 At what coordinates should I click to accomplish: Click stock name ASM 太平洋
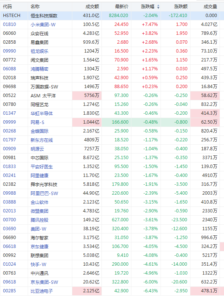point(43,95)
